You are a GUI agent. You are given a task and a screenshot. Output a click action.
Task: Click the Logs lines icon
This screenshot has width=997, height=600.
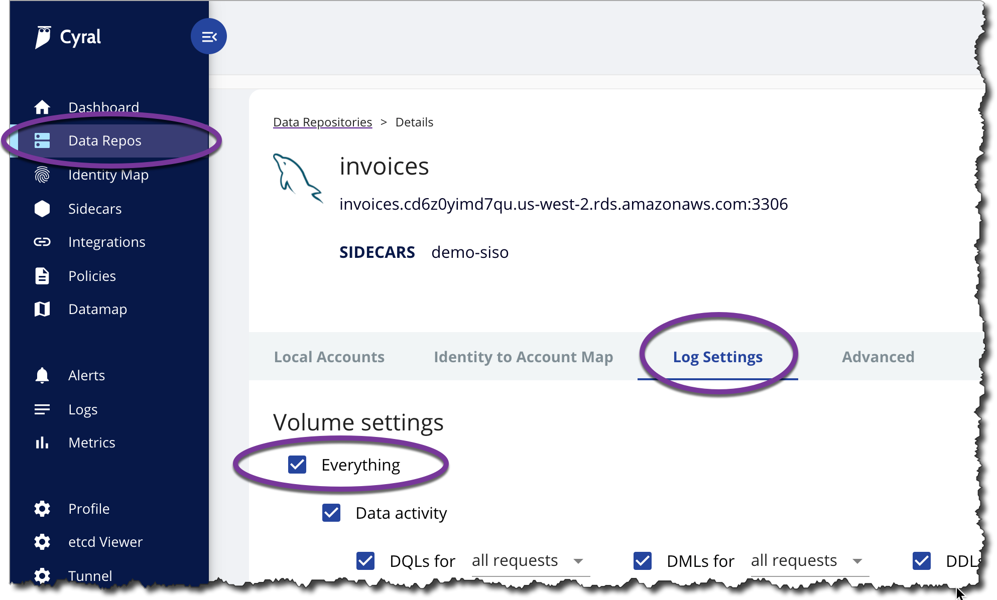[x=42, y=409]
